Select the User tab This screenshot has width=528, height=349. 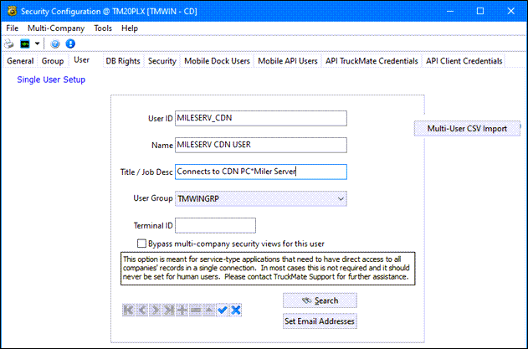point(81,60)
